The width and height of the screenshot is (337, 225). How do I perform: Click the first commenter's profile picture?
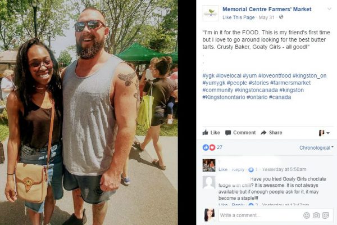click(209, 165)
